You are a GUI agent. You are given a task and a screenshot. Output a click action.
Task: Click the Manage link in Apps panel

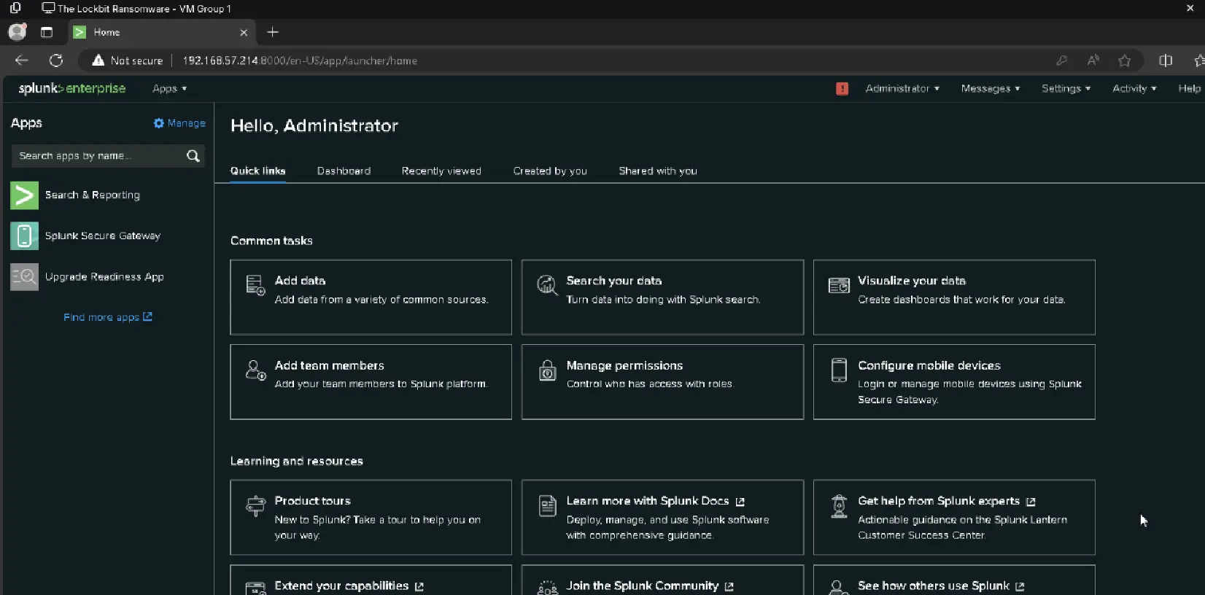coord(179,123)
